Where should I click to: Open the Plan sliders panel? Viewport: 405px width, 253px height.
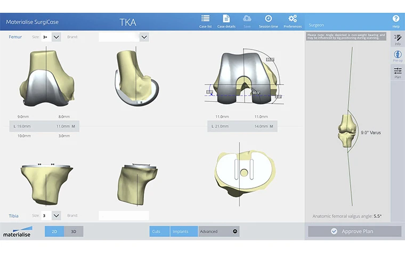[398, 73]
